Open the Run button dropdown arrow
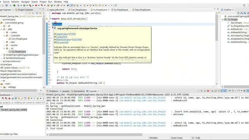 27,5
